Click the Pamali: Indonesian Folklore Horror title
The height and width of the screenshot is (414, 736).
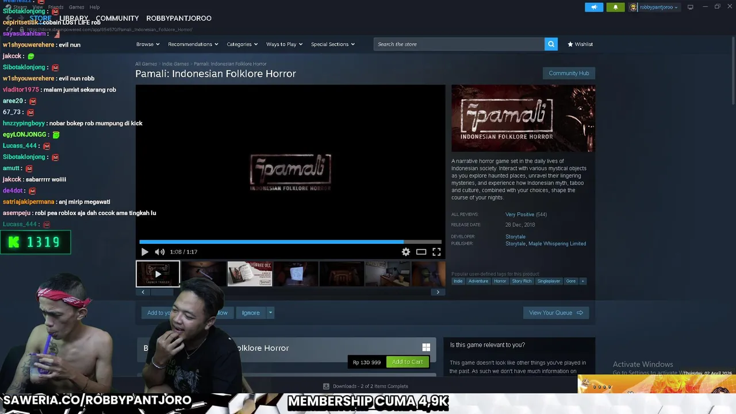[x=216, y=74]
